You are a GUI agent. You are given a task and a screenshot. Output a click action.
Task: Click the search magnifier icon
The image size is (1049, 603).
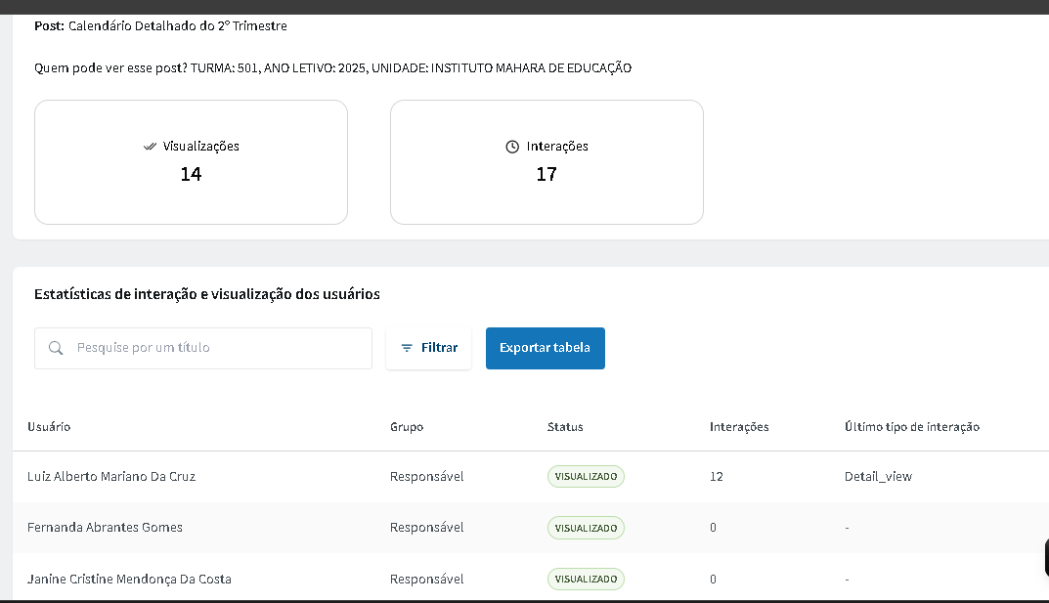click(56, 348)
